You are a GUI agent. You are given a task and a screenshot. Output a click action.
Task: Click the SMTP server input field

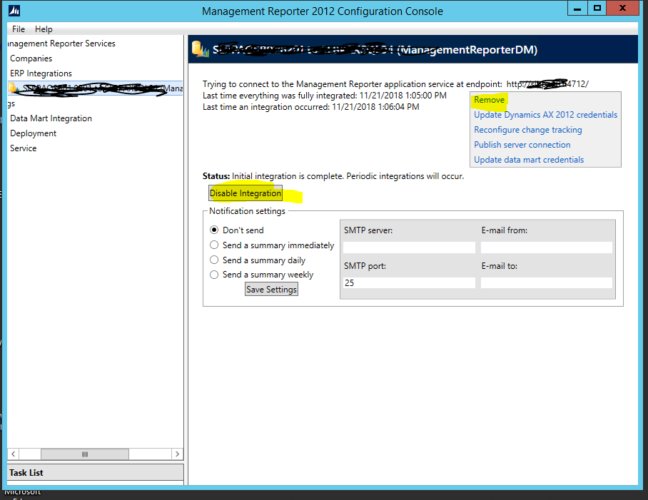[x=409, y=248]
